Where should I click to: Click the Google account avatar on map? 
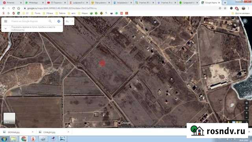245,21
